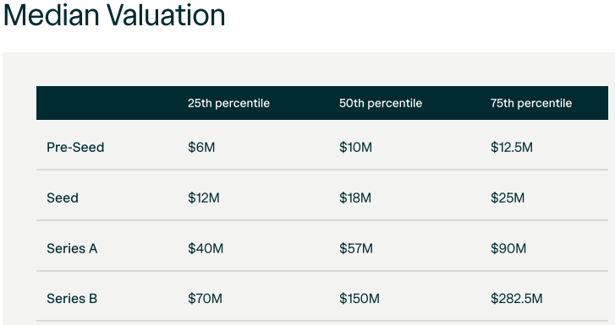Image resolution: width=615 pixels, height=325 pixels.
Task: Select the $40M Series A cell
Action: pyautogui.click(x=206, y=248)
